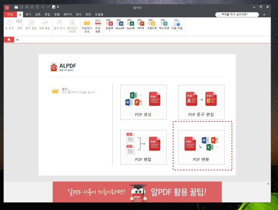
Task: Click the save icon in quick access toolbar
Action: (22, 7)
